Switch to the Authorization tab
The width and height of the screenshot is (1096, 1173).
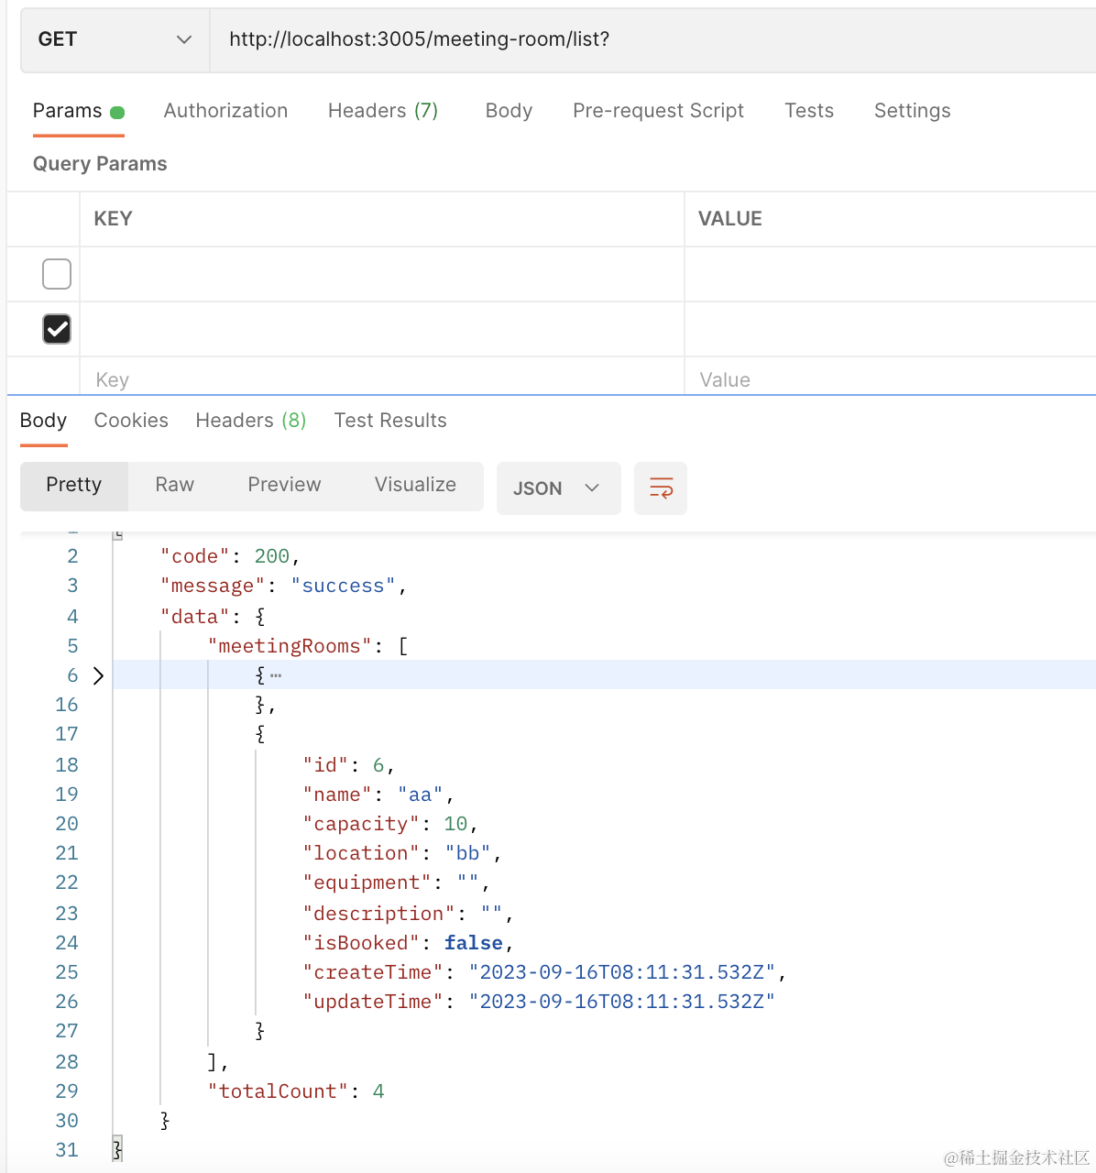coord(225,111)
